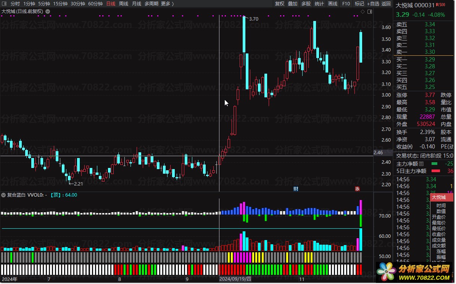Screen dimensions: 456x284
Task: Click the 2.21 low price label
Action: (x=78, y=184)
